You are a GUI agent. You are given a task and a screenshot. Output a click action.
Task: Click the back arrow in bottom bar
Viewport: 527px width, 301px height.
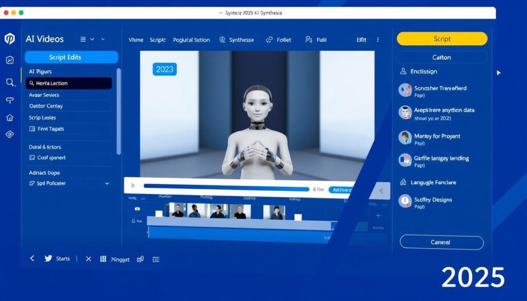32,259
